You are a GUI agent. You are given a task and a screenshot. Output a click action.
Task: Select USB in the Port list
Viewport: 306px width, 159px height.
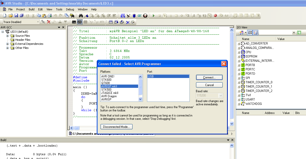point(168,76)
